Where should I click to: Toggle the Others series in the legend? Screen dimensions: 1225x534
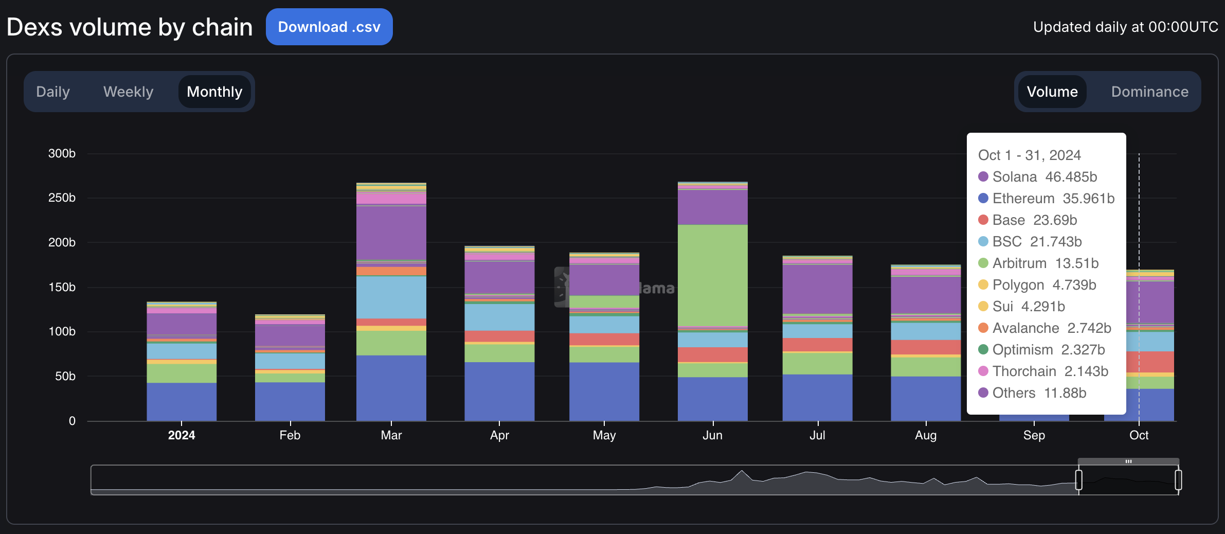(x=1033, y=393)
